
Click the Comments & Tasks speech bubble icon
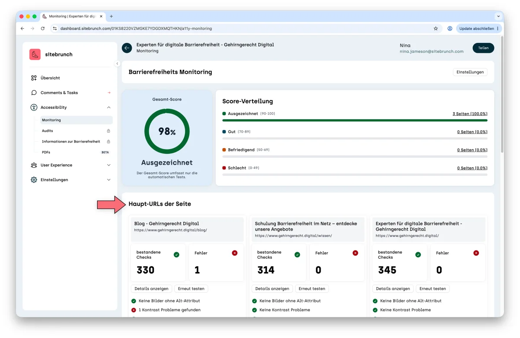click(x=34, y=93)
